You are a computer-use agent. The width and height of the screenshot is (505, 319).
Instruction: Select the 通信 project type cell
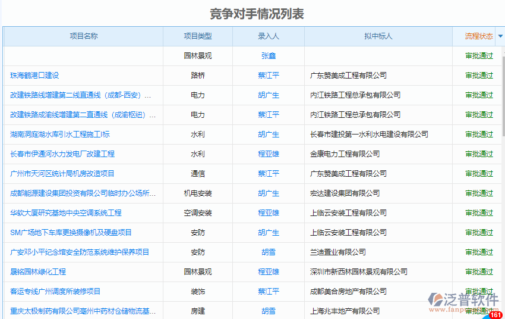(x=198, y=174)
